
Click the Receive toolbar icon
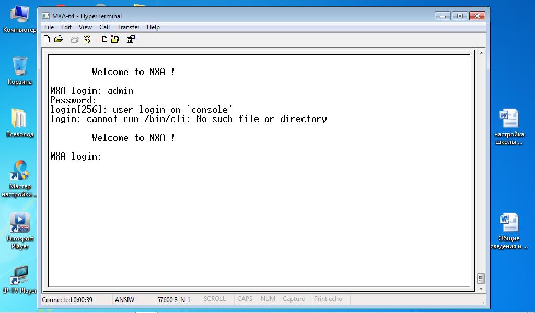[114, 39]
